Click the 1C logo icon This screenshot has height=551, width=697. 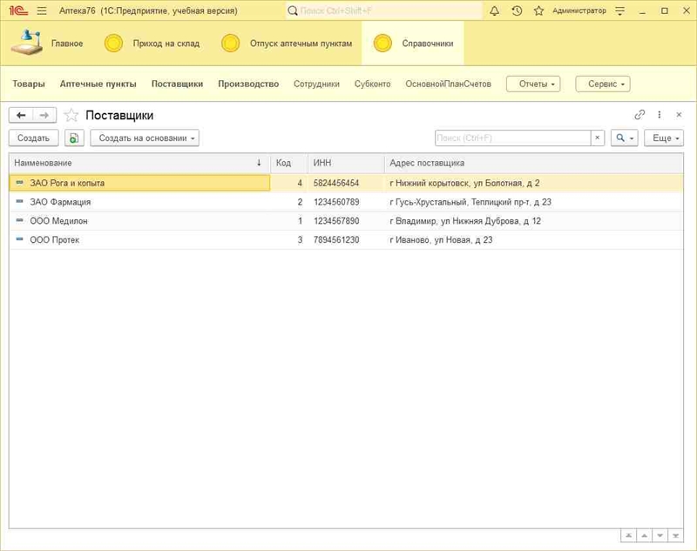pos(18,10)
